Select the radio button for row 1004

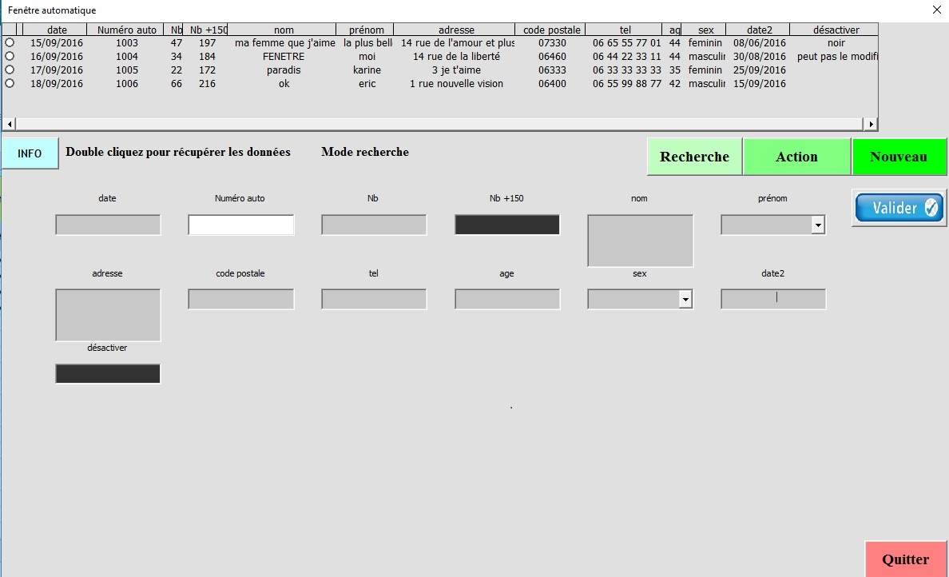point(10,57)
